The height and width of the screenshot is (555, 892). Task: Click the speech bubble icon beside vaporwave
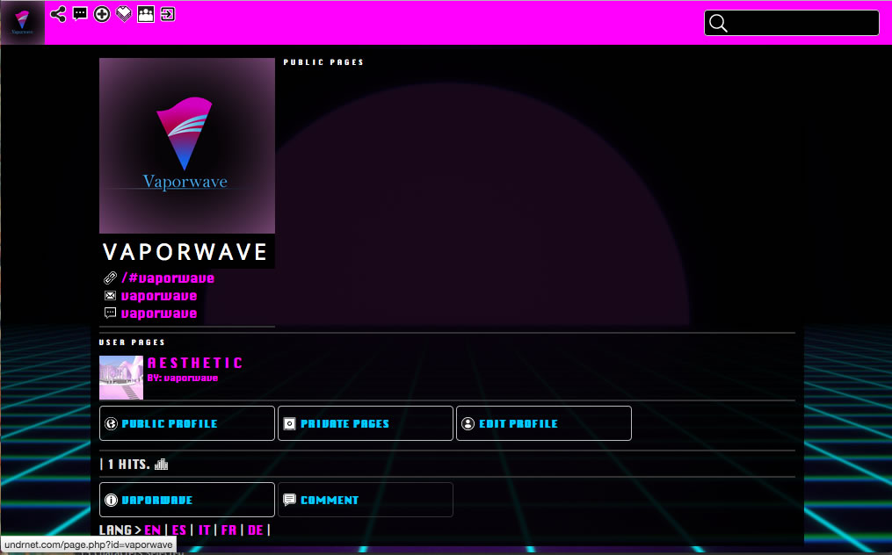tap(110, 313)
